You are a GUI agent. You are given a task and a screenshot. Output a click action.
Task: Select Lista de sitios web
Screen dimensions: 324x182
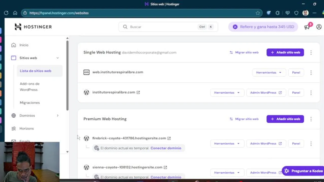coord(39,71)
